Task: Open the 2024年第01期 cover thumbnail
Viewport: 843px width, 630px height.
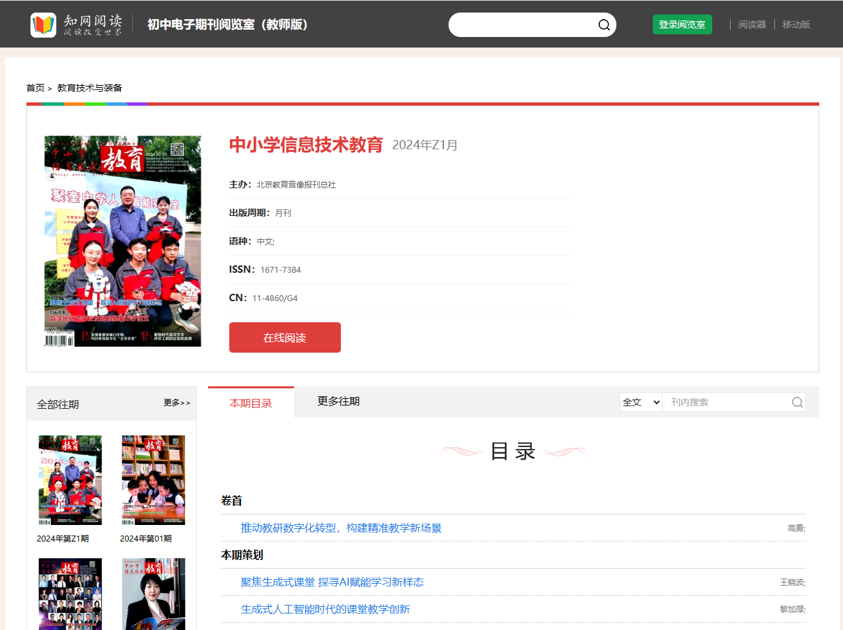Action: coord(153,480)
